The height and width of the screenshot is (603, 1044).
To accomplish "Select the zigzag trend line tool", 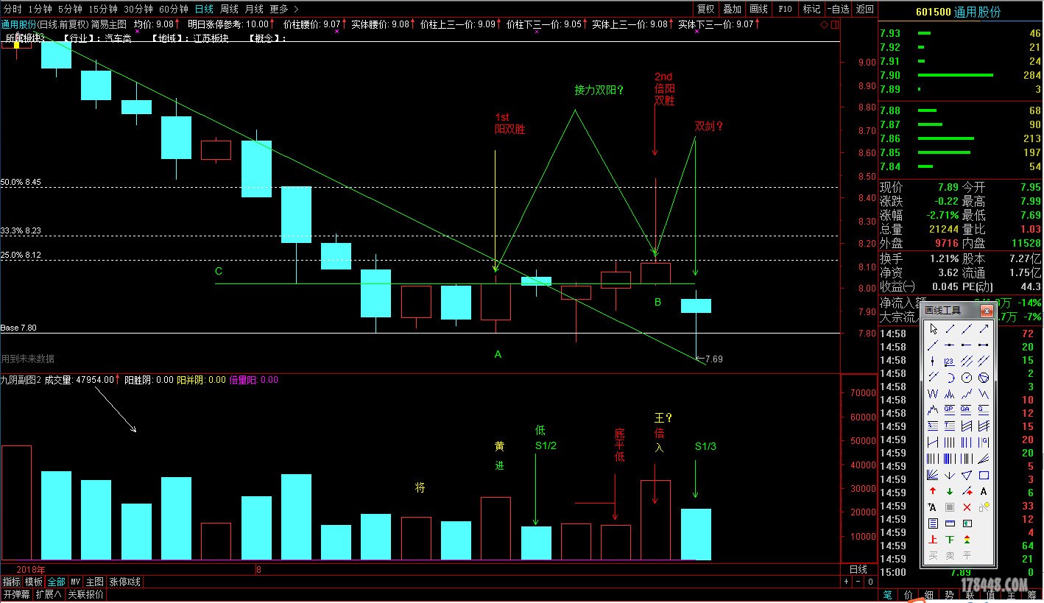I will click(x=967, y=394).
